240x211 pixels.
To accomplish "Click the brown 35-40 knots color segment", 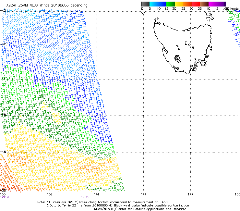I will point(204,4).
